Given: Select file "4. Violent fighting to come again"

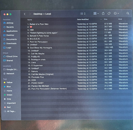Looking at the screenshot, I should (x=42, y=33).
